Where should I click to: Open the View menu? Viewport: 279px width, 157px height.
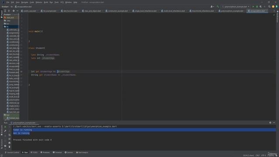point(17,2)
